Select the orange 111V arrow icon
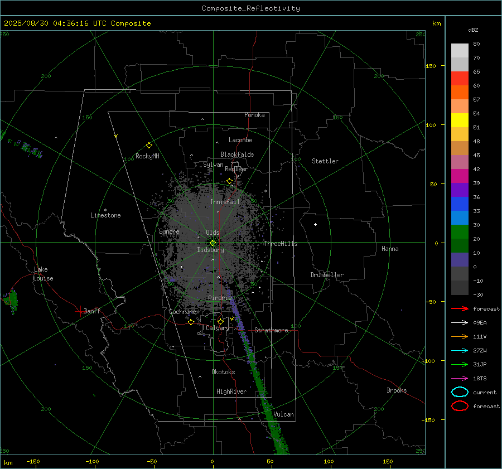Image resolution: width=502 pixels, height=469 pixels. [x=460, y=336]
